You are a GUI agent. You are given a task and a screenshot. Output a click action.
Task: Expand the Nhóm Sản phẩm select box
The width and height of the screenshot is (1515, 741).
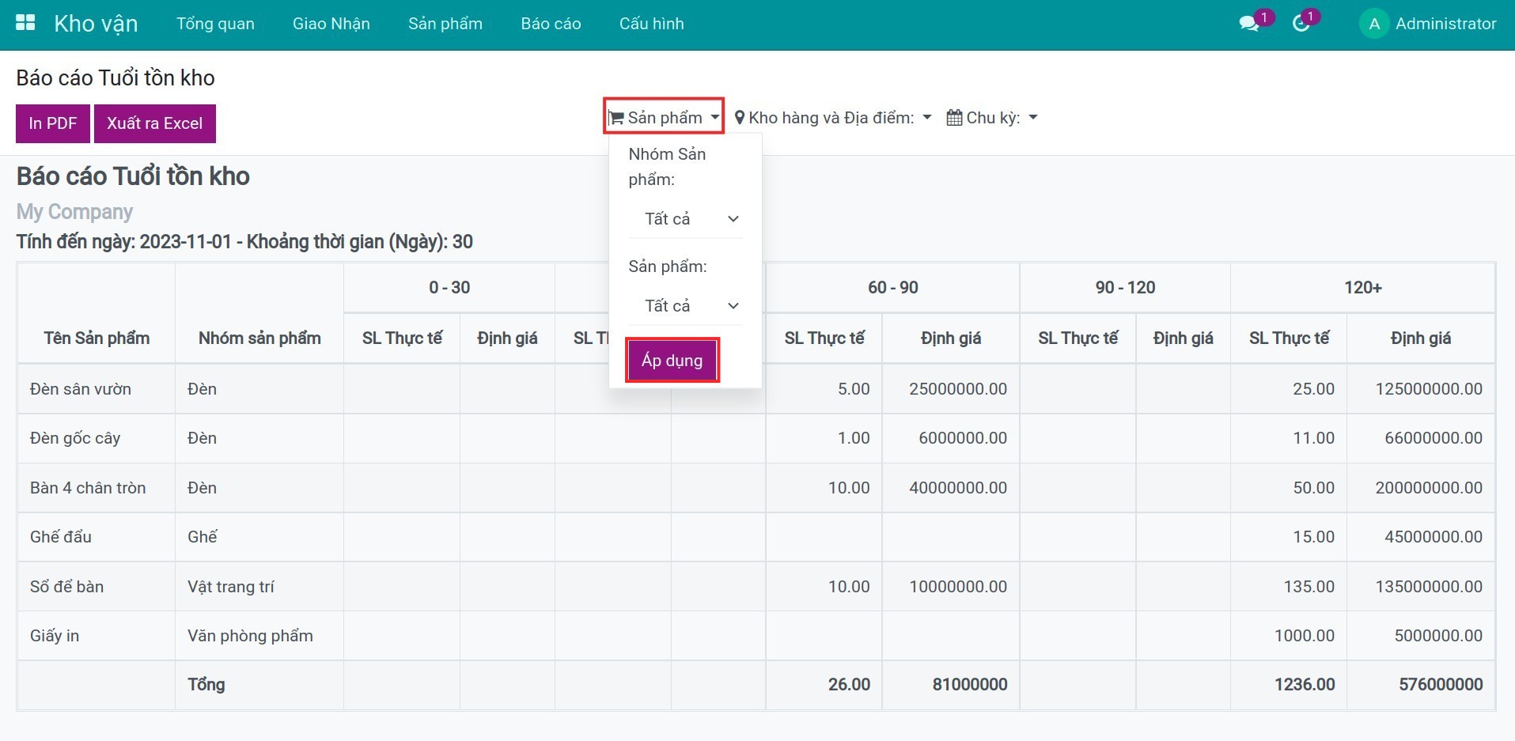tap(685, 219)
